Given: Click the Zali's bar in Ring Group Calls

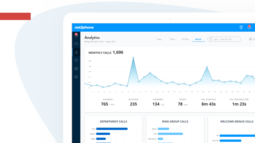Looking at the screenshot, I should tap(170, 134).
